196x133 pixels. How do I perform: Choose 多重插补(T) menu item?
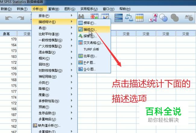55,131
